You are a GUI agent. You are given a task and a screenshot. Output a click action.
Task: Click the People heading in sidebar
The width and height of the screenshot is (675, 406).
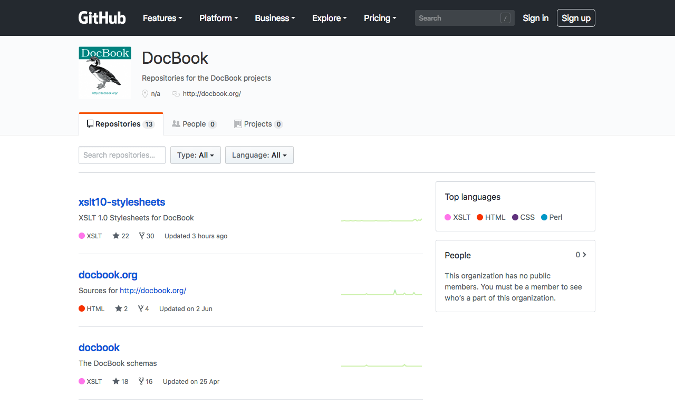(458, 255)
